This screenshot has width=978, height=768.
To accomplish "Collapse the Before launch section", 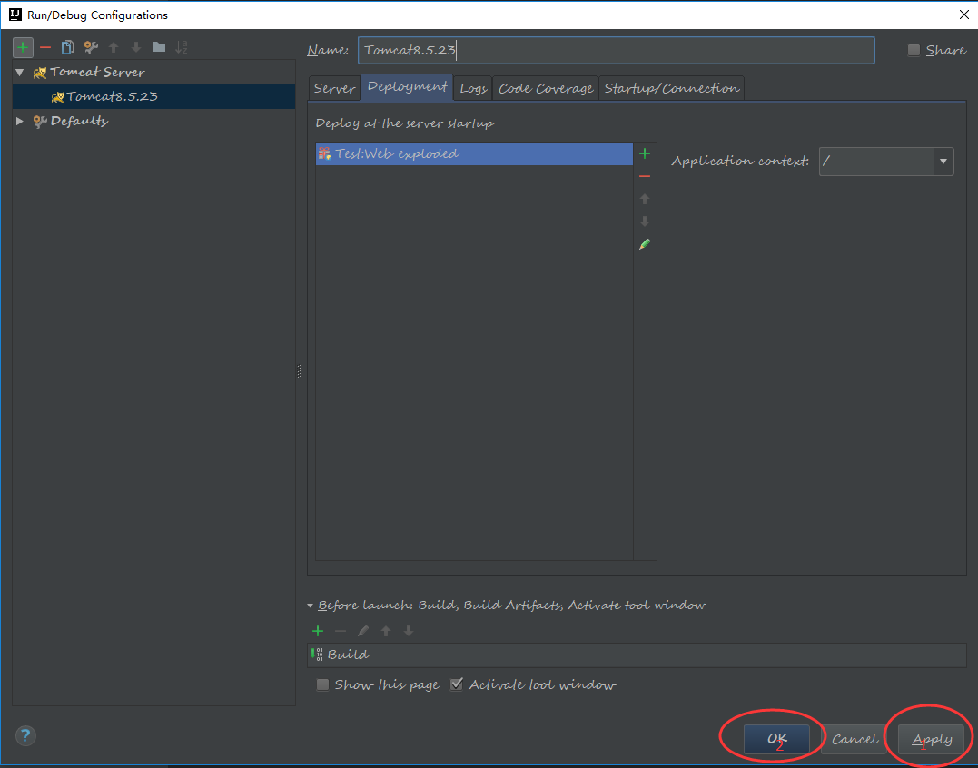I will [x=310, y=606].
